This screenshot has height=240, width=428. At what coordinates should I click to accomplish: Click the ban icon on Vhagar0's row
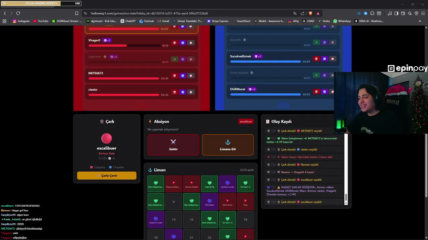click(x=191, y=43)
